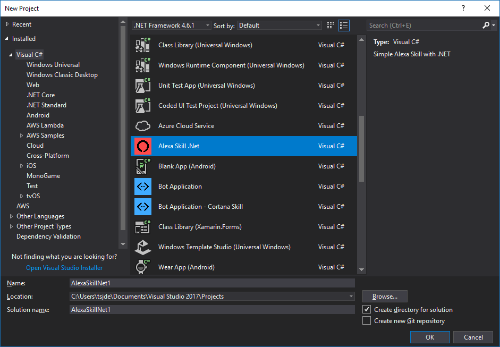500x347 pixels.
Task: Click the Alexa Skill .Net template icon
Action: (x=143, y=146)
